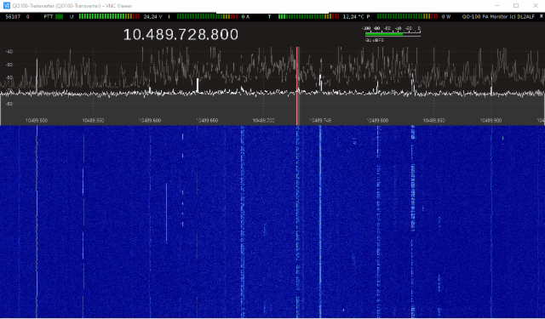Click the green PTT indicator
Viewport: 545px width, 319px height.
click(59, 17)
